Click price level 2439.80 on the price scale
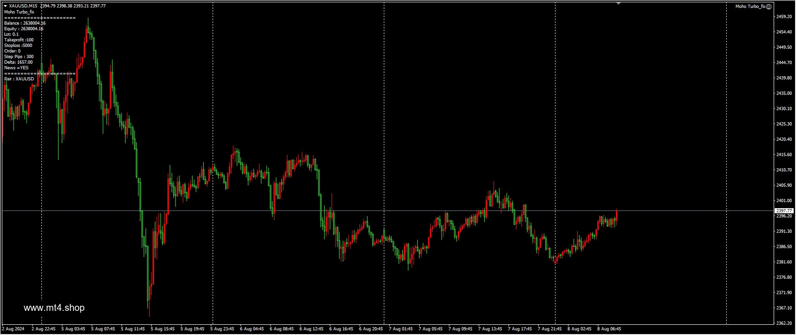This screenshot has width=796, height=335. click(784, 78)
